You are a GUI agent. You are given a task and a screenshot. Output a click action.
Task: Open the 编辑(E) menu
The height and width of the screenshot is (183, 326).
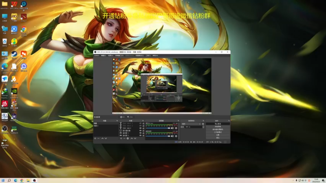coord(104,56)
